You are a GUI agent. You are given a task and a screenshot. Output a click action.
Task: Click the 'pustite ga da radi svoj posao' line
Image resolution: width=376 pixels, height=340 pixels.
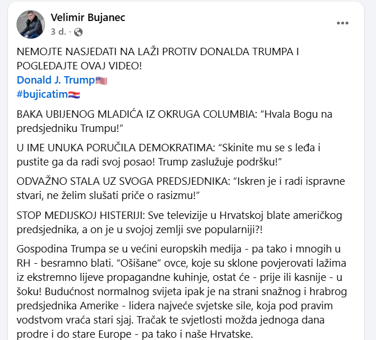pos(149,162)
